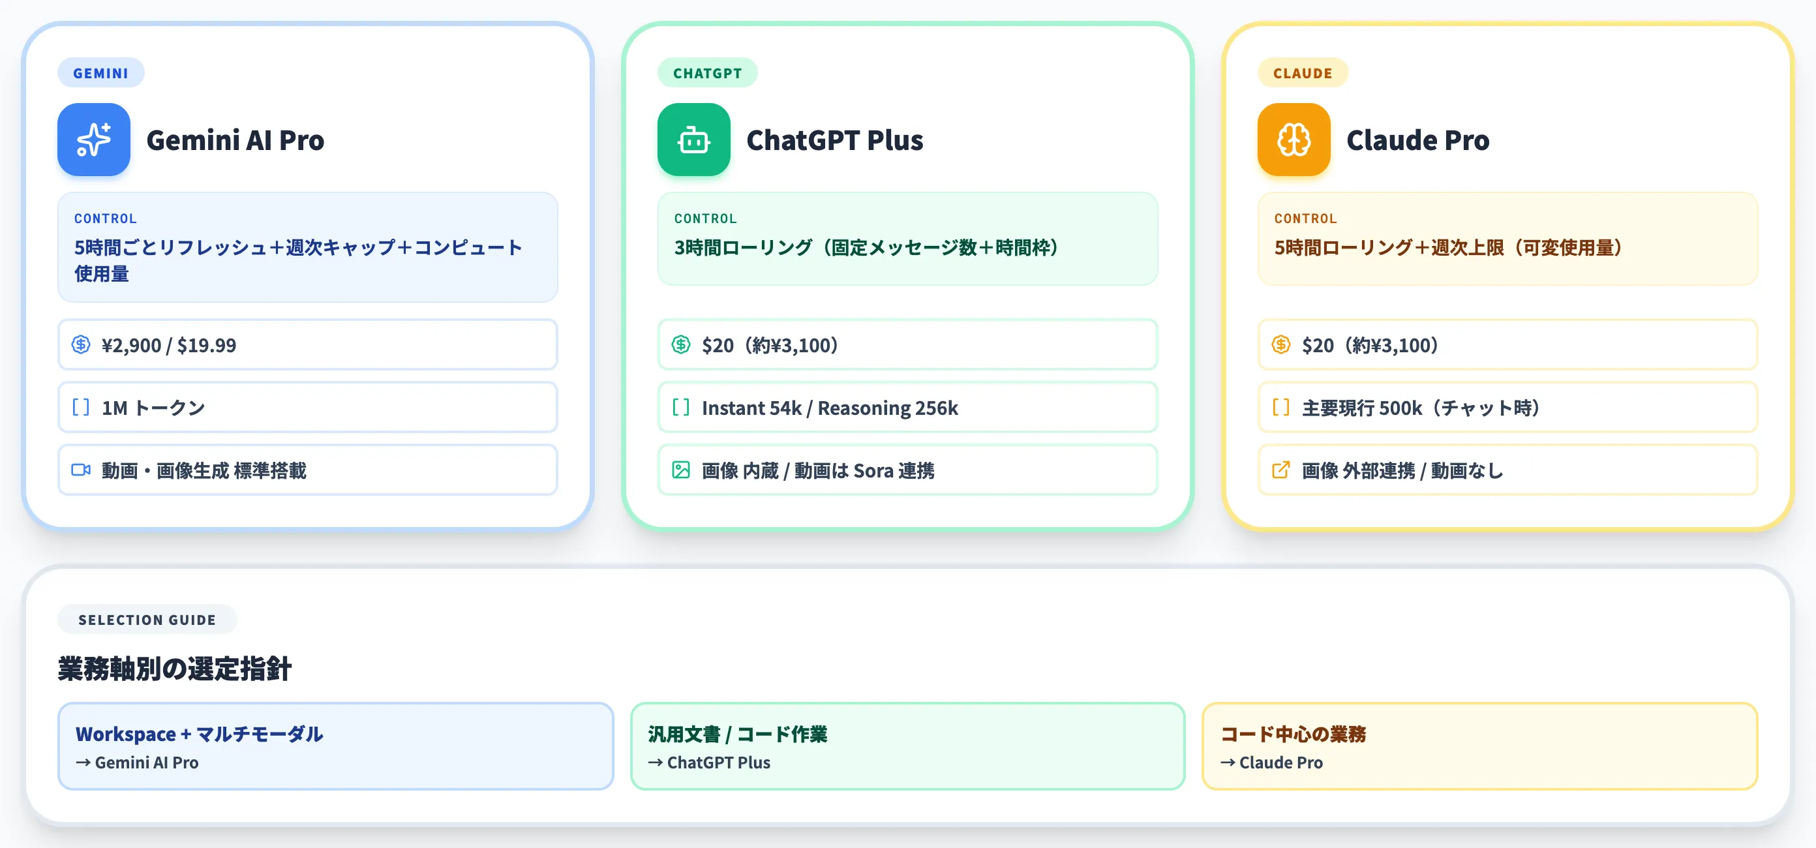Click the ¥2,900 / $19.99 price text

169,346
